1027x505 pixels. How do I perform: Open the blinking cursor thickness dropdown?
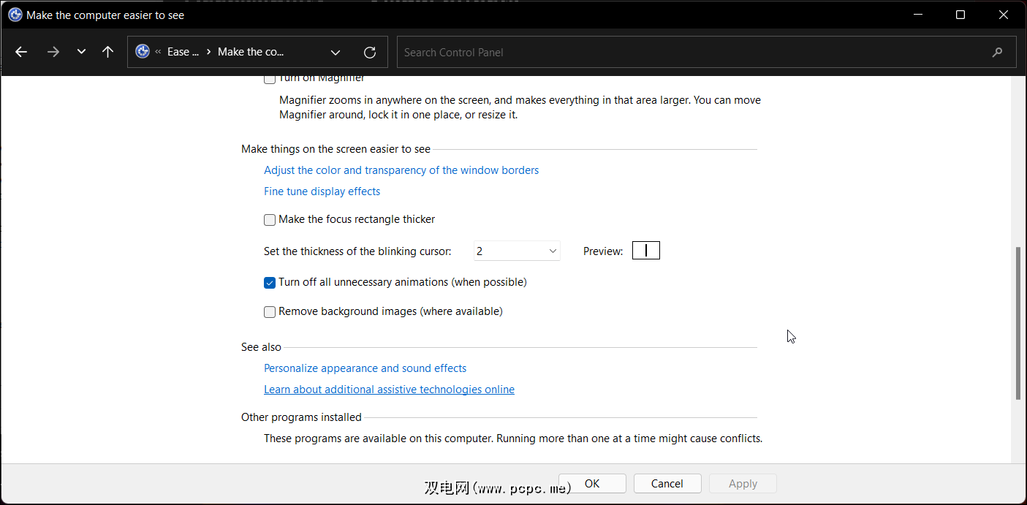pyautogui.click(x=517, y=251)
